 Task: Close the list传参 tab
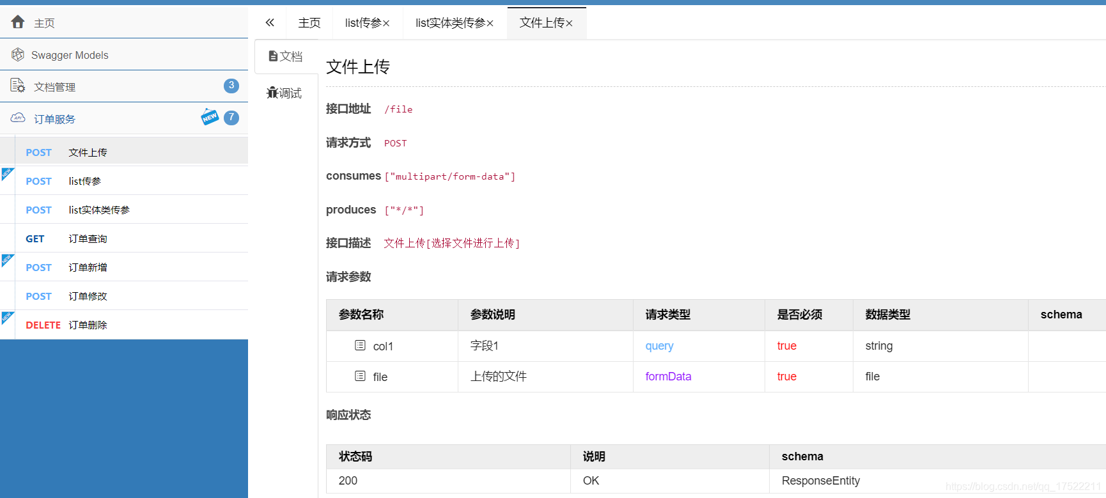[x=386, y=24]
